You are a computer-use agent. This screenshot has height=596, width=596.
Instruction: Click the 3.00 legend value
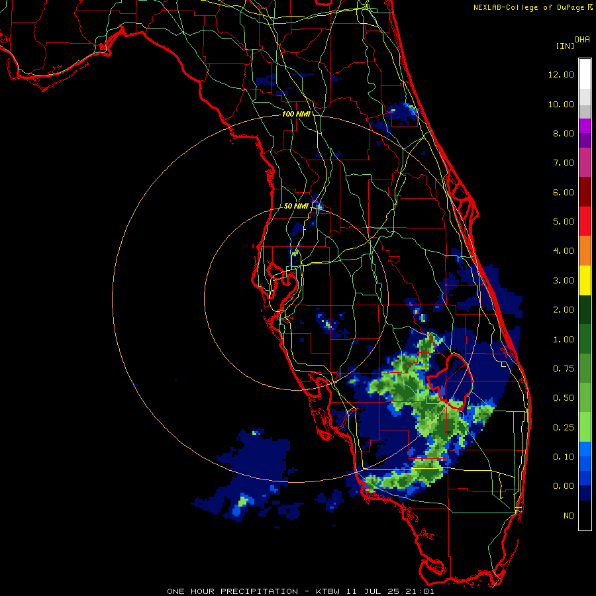click(564, 281)
